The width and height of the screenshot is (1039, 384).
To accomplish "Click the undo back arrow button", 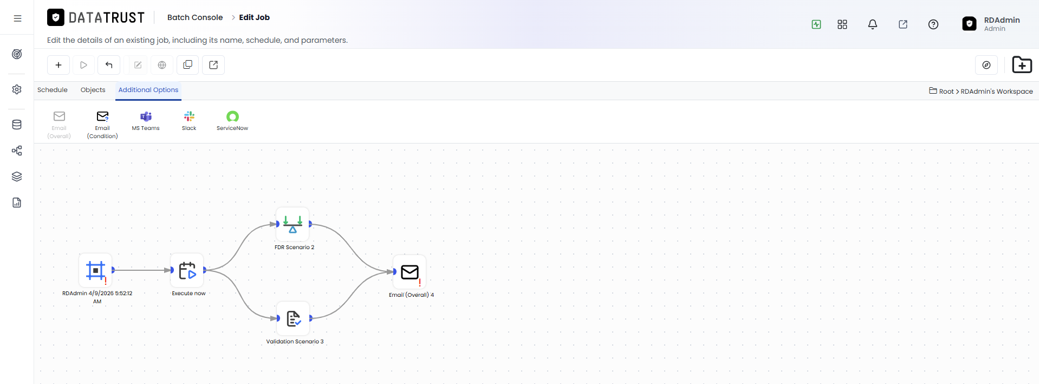I will click(109, 65).
